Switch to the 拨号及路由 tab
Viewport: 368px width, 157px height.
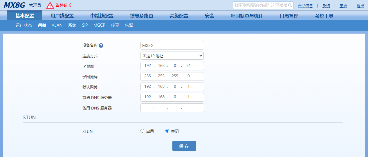pyautogui.click(x=142, y=16)
